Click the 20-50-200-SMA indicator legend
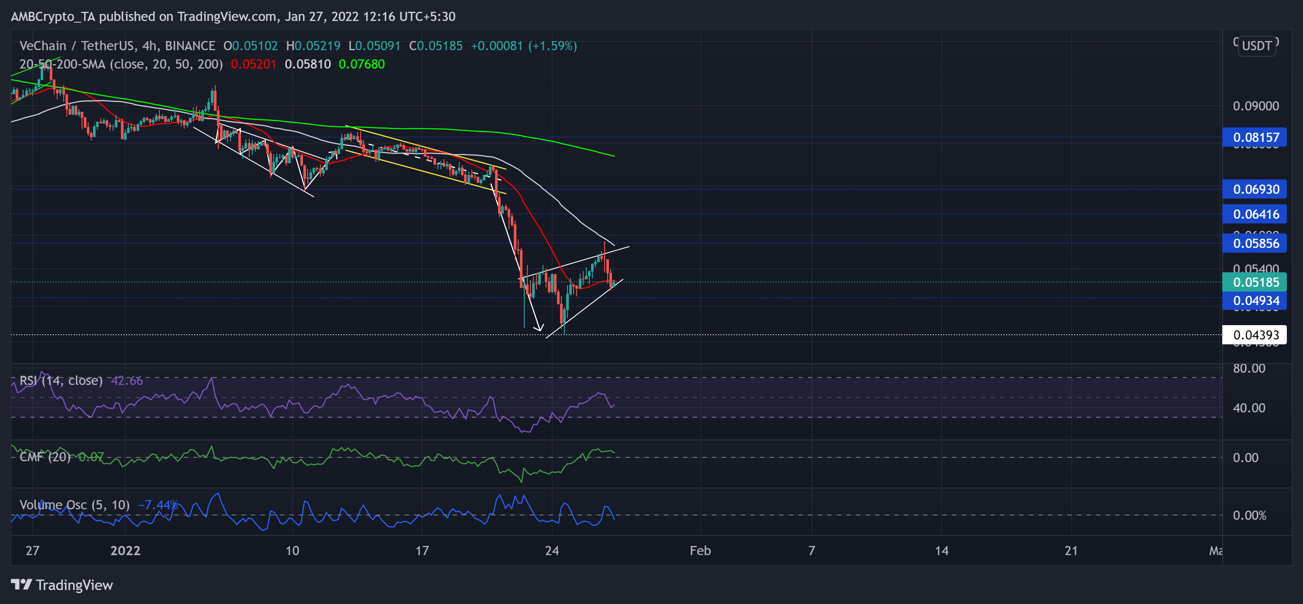Viewport: 1303px width, 604px height. pos(121,64)
